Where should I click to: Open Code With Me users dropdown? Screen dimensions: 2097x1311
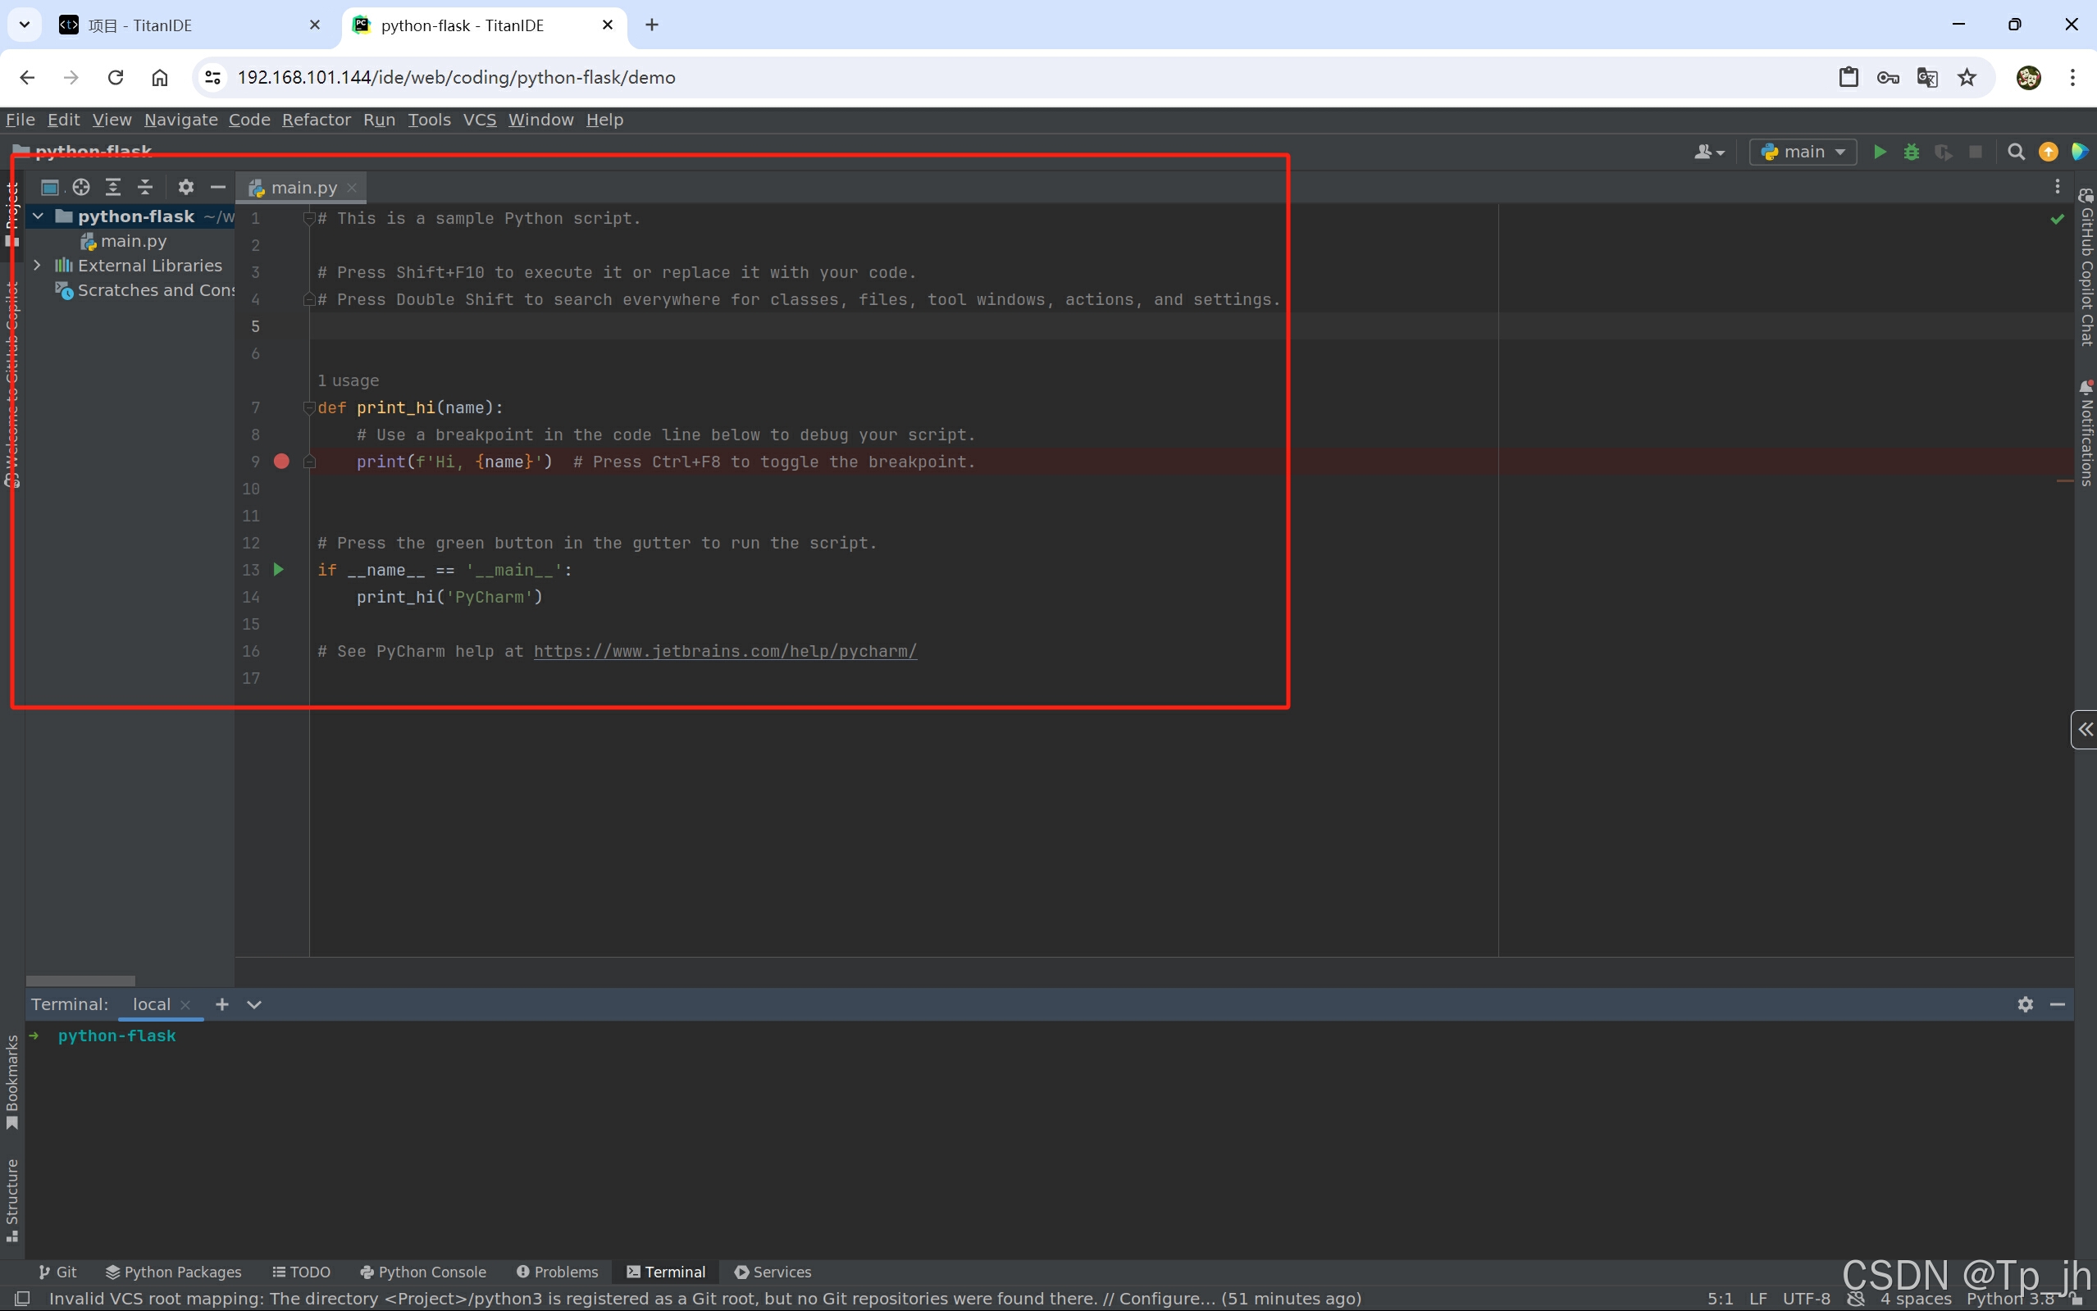[x=1709, y=152]
